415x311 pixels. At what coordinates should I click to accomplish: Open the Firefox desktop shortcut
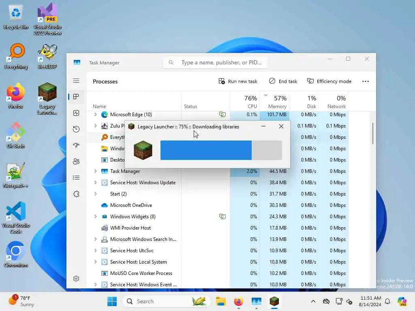point(16,96)
